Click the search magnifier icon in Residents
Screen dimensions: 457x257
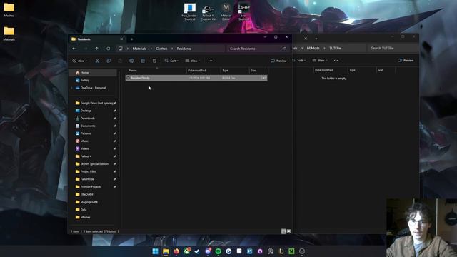(x=285, y=49)
